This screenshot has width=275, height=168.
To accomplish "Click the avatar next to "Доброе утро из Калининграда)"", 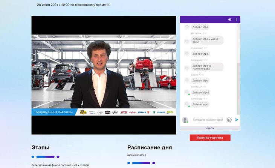I will pyautogui.click(x=187, y=68).
